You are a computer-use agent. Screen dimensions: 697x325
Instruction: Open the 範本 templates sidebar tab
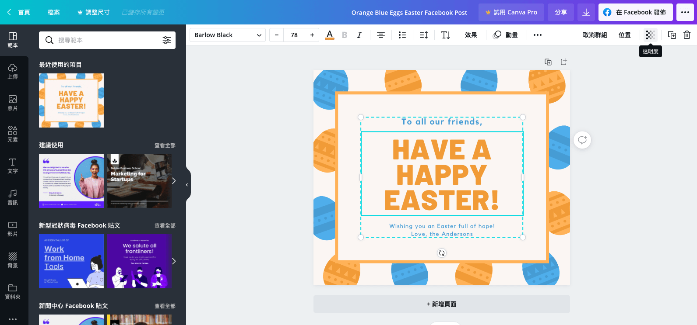13,40
